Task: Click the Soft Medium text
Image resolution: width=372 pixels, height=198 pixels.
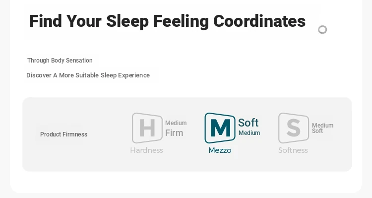Action: 249,127
